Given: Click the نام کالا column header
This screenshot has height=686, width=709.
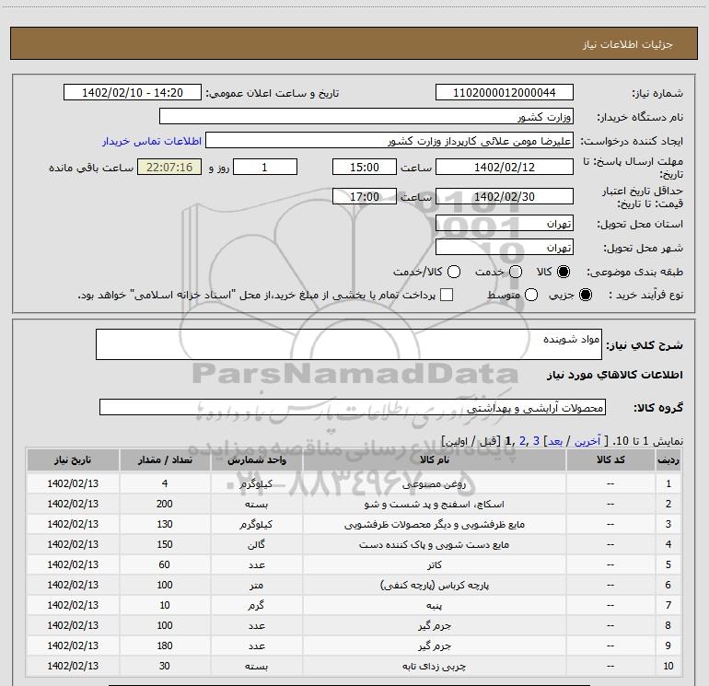Looking at the screenshot, I should point(434,459).
